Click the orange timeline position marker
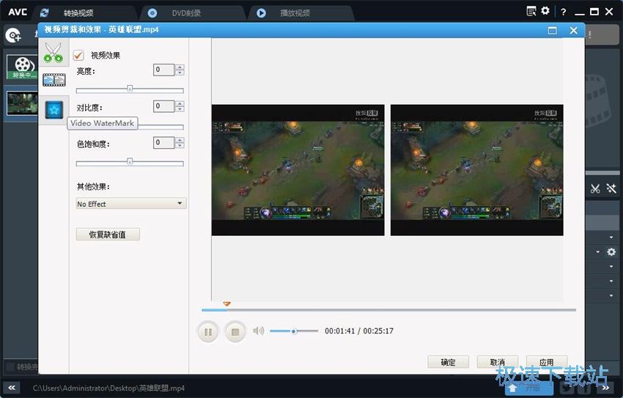623x398 pixels. point(227,304)
